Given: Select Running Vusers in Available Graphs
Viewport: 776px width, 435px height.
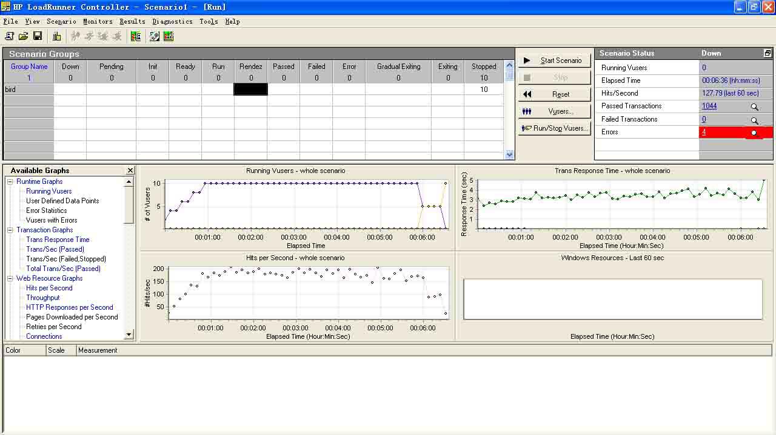Looking at the screenshot, I should pos(49,191).
